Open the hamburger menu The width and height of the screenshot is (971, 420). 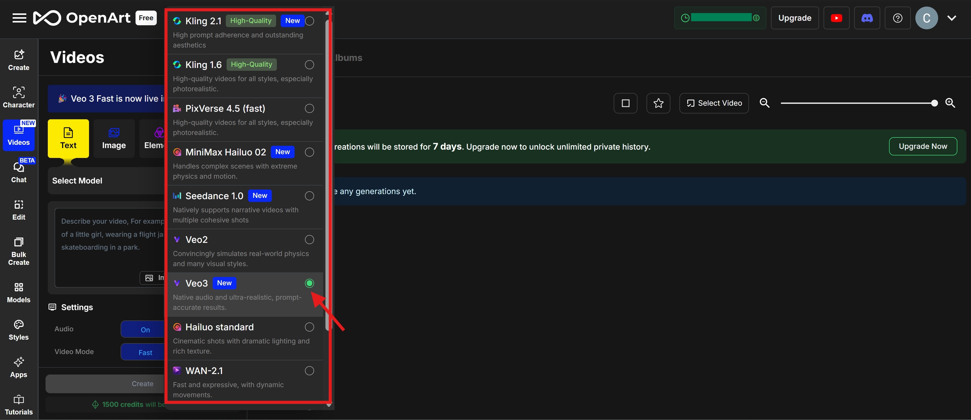coord(19,18)
